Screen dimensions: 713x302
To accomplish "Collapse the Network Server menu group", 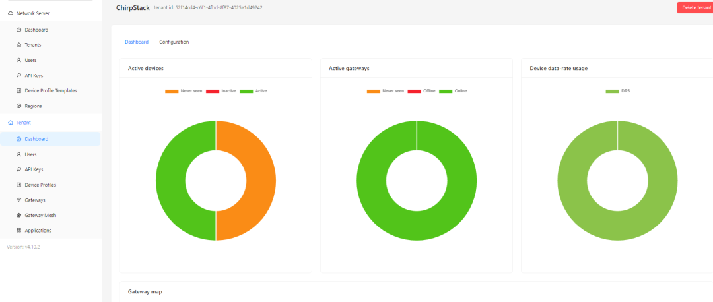I will pyautogui.click(x=50, y=13).
